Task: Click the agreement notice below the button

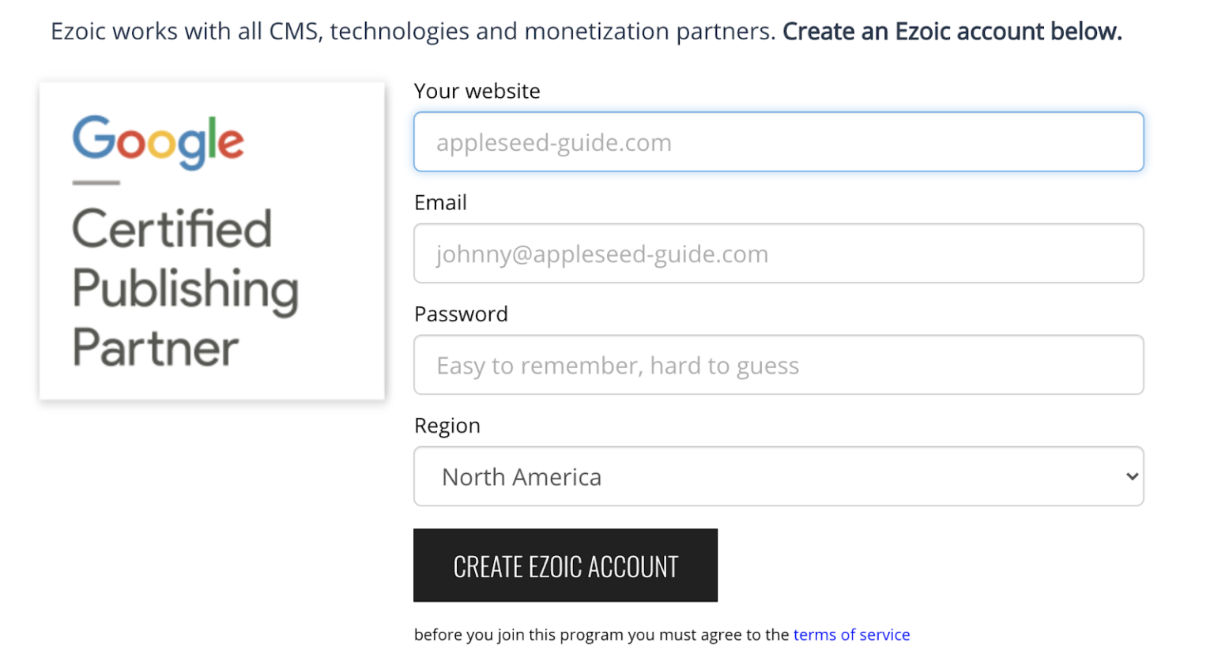Action: point(662,634)
